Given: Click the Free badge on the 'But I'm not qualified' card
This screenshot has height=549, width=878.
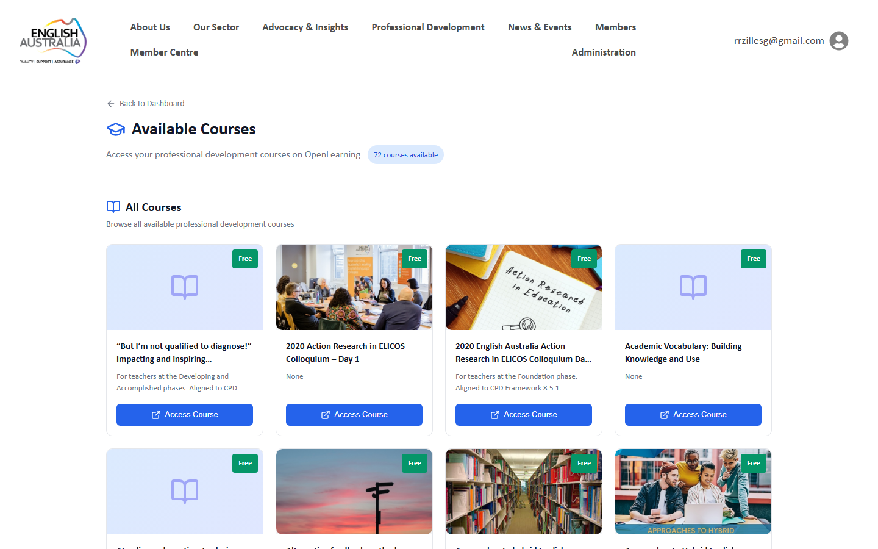Looking at the screenshot, I should (x=245, y=259).
